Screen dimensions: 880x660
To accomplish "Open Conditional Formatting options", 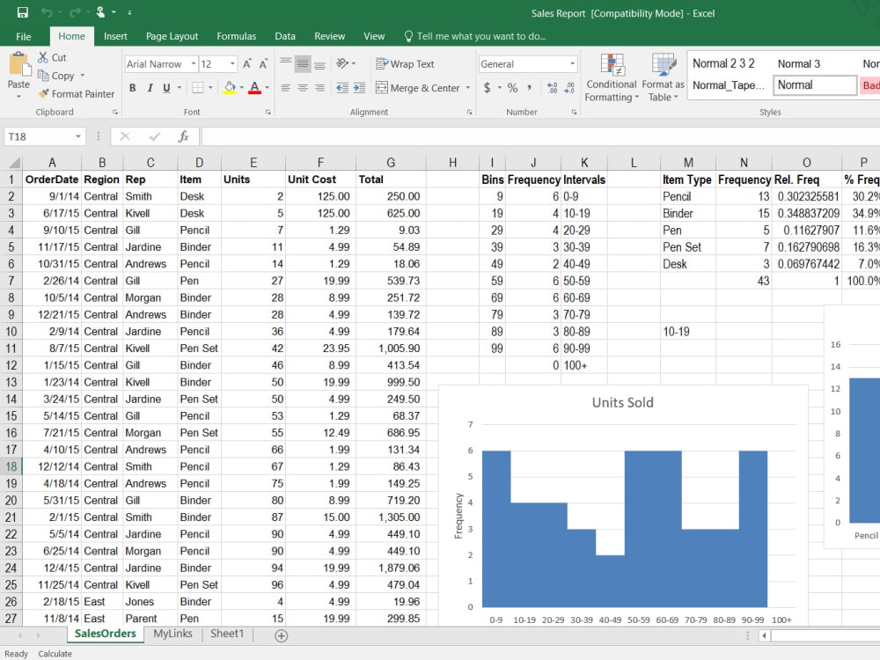I will (x=611, y=77).
